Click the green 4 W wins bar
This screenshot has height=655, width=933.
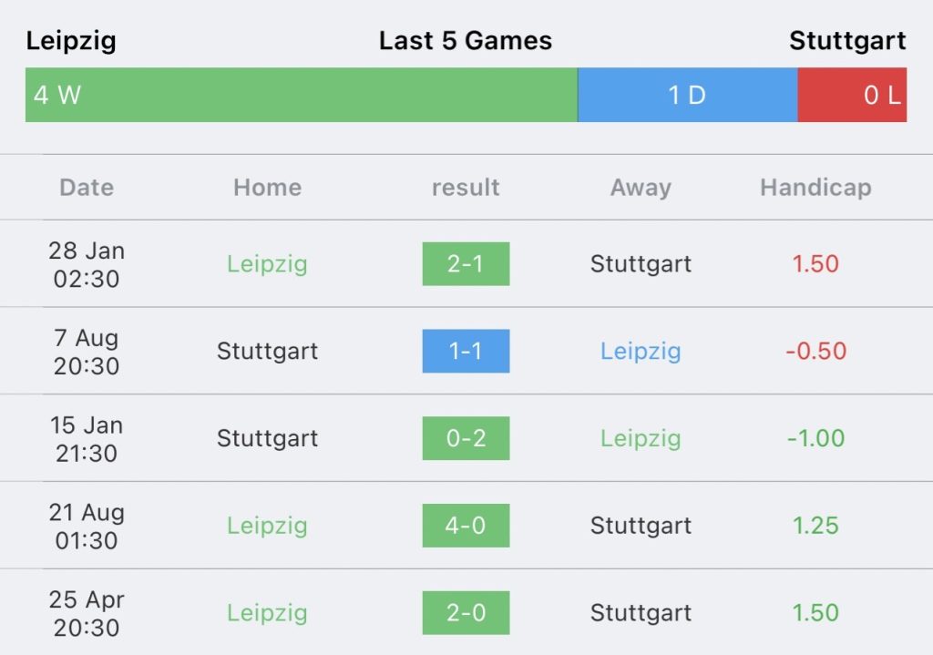301,95
